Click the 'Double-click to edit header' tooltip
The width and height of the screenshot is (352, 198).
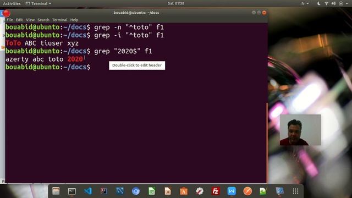tap(137, 65)
